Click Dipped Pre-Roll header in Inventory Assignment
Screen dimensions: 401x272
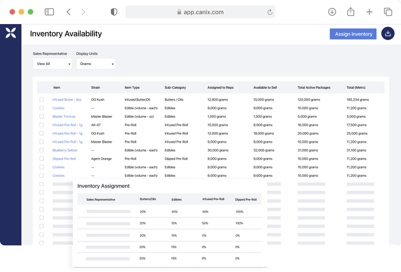tap(246, 200)
